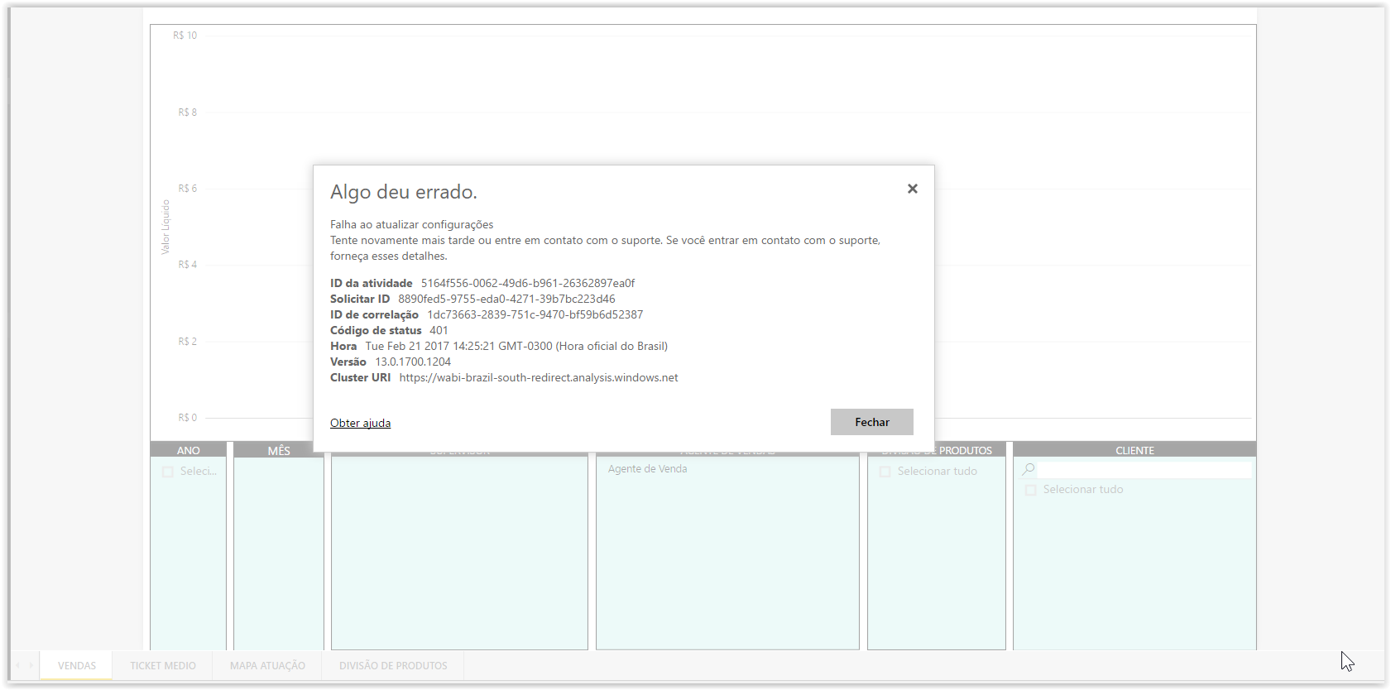Click the Cluster URI wabi-brazil-south-redirect address
The image size is (1391, 690).
pyautogui.click(x=539, y=377)
